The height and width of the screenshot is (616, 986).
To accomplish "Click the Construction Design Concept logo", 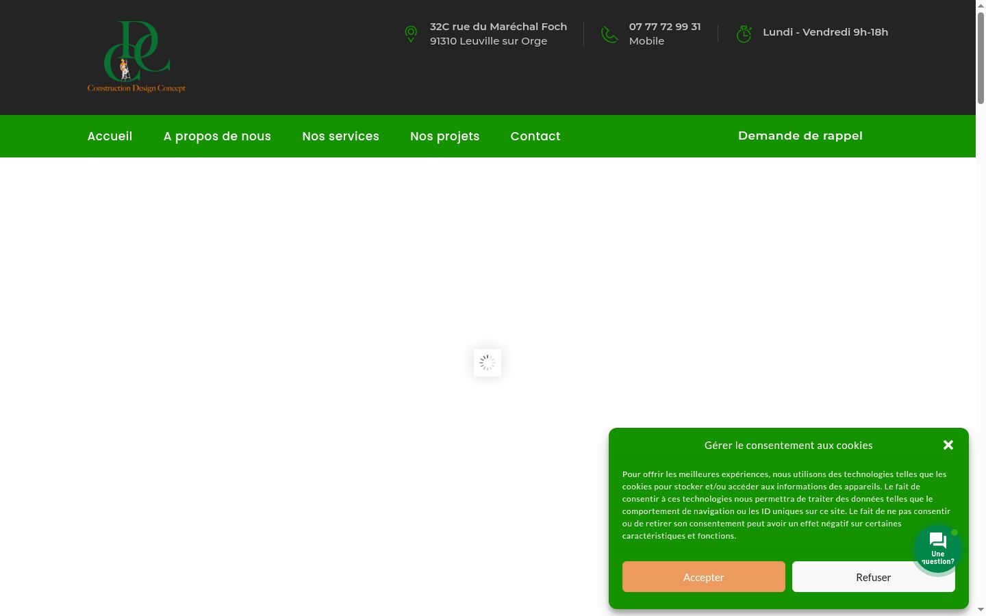I will tap(136, 57).
